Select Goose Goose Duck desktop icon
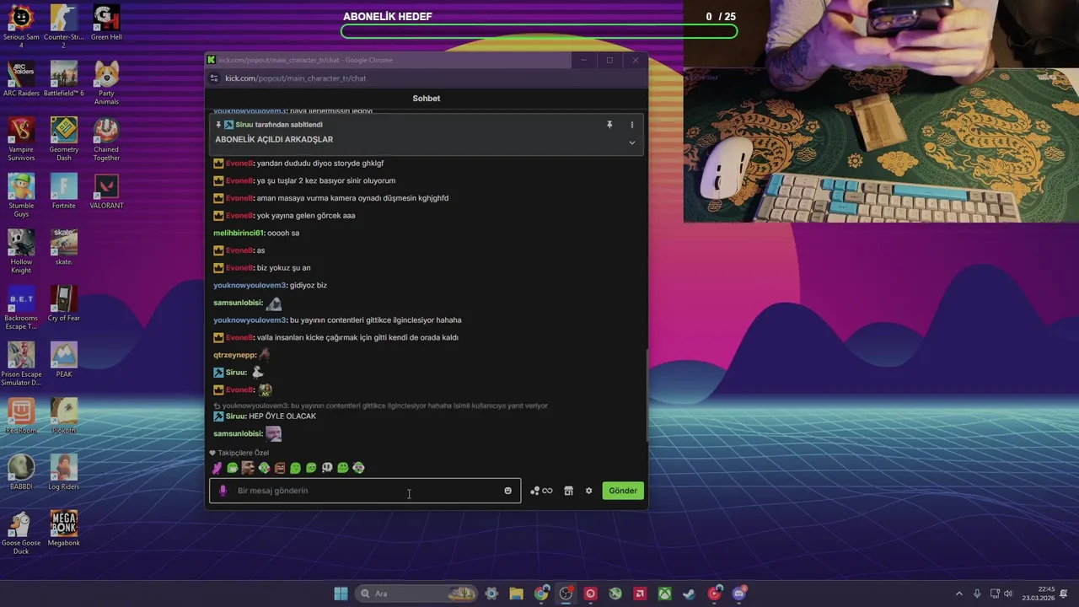 (21, 532)
